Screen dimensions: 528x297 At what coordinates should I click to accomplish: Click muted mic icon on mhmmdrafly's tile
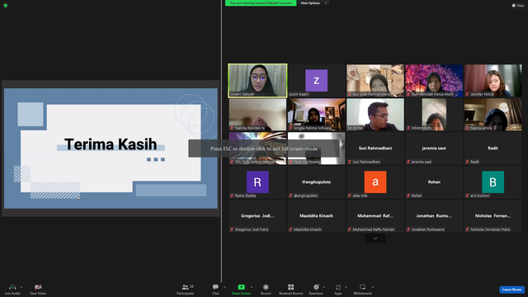(x=408, y=128)
